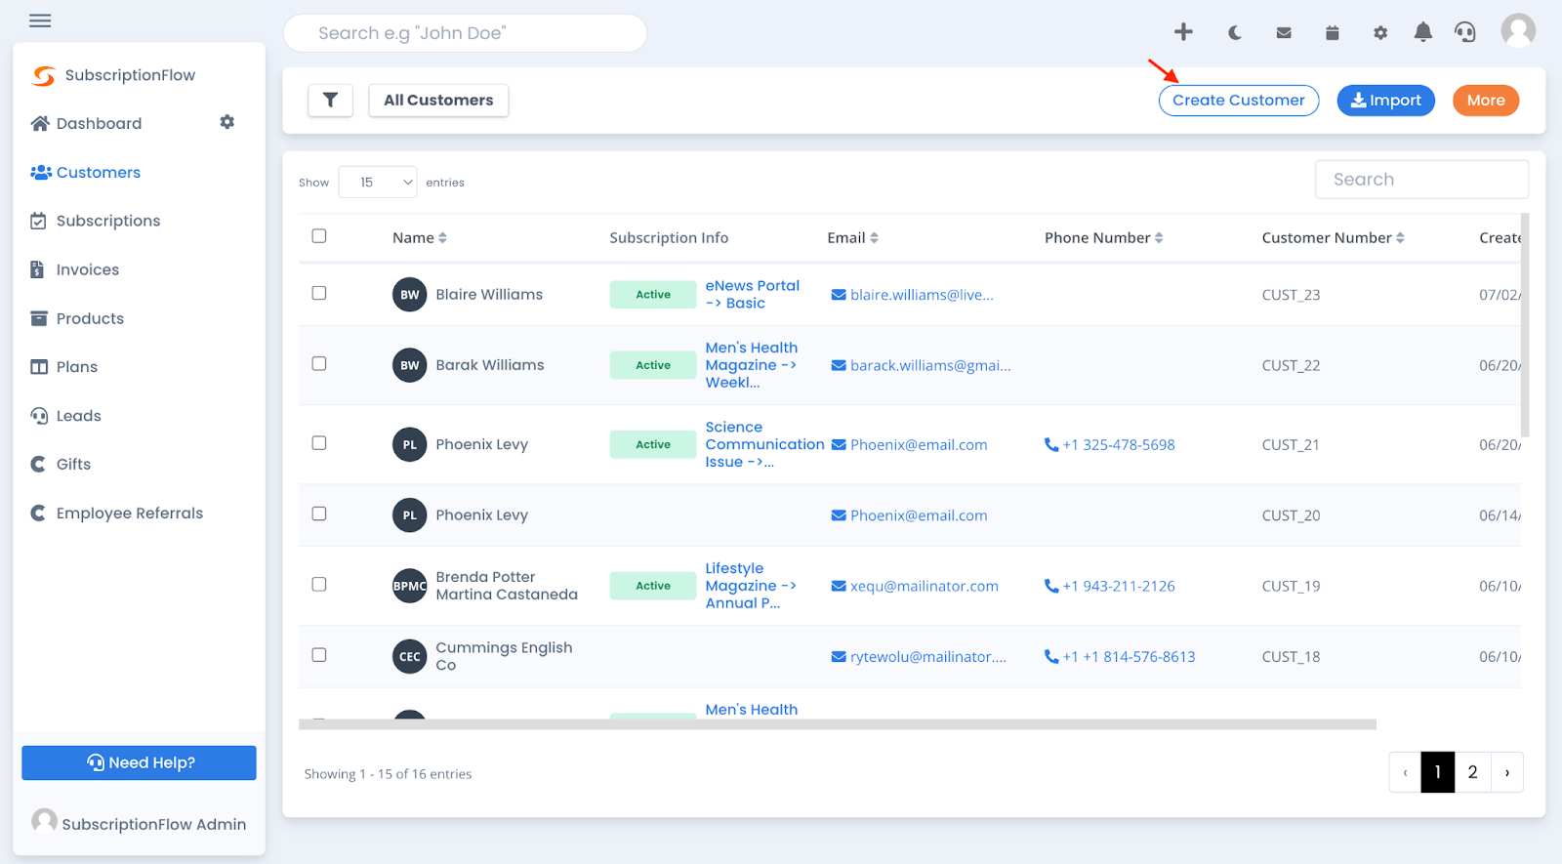This screenshot has height=864, width=1562.
Task: Check the box for Phoenix Levy CUST_21
Action: point(319,442)
